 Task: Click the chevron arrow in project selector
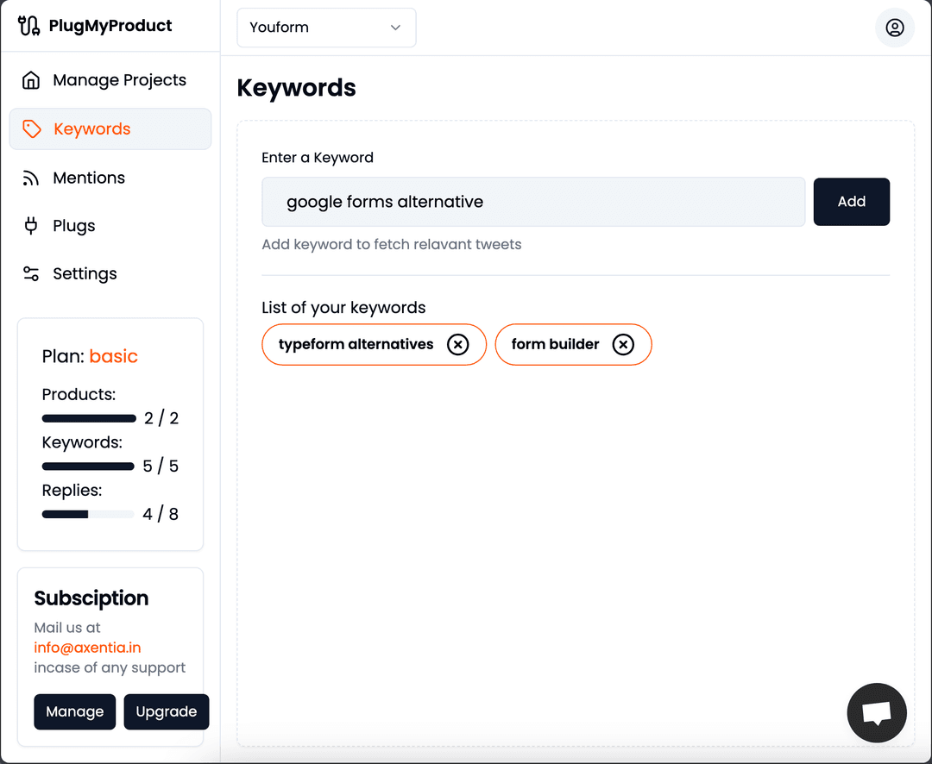point(395,28)
